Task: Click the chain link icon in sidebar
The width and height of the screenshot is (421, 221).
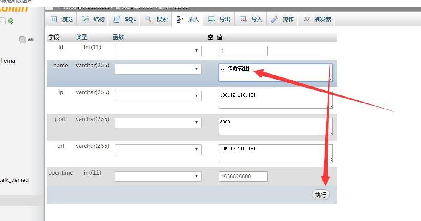Action: (x=31, y=40)
